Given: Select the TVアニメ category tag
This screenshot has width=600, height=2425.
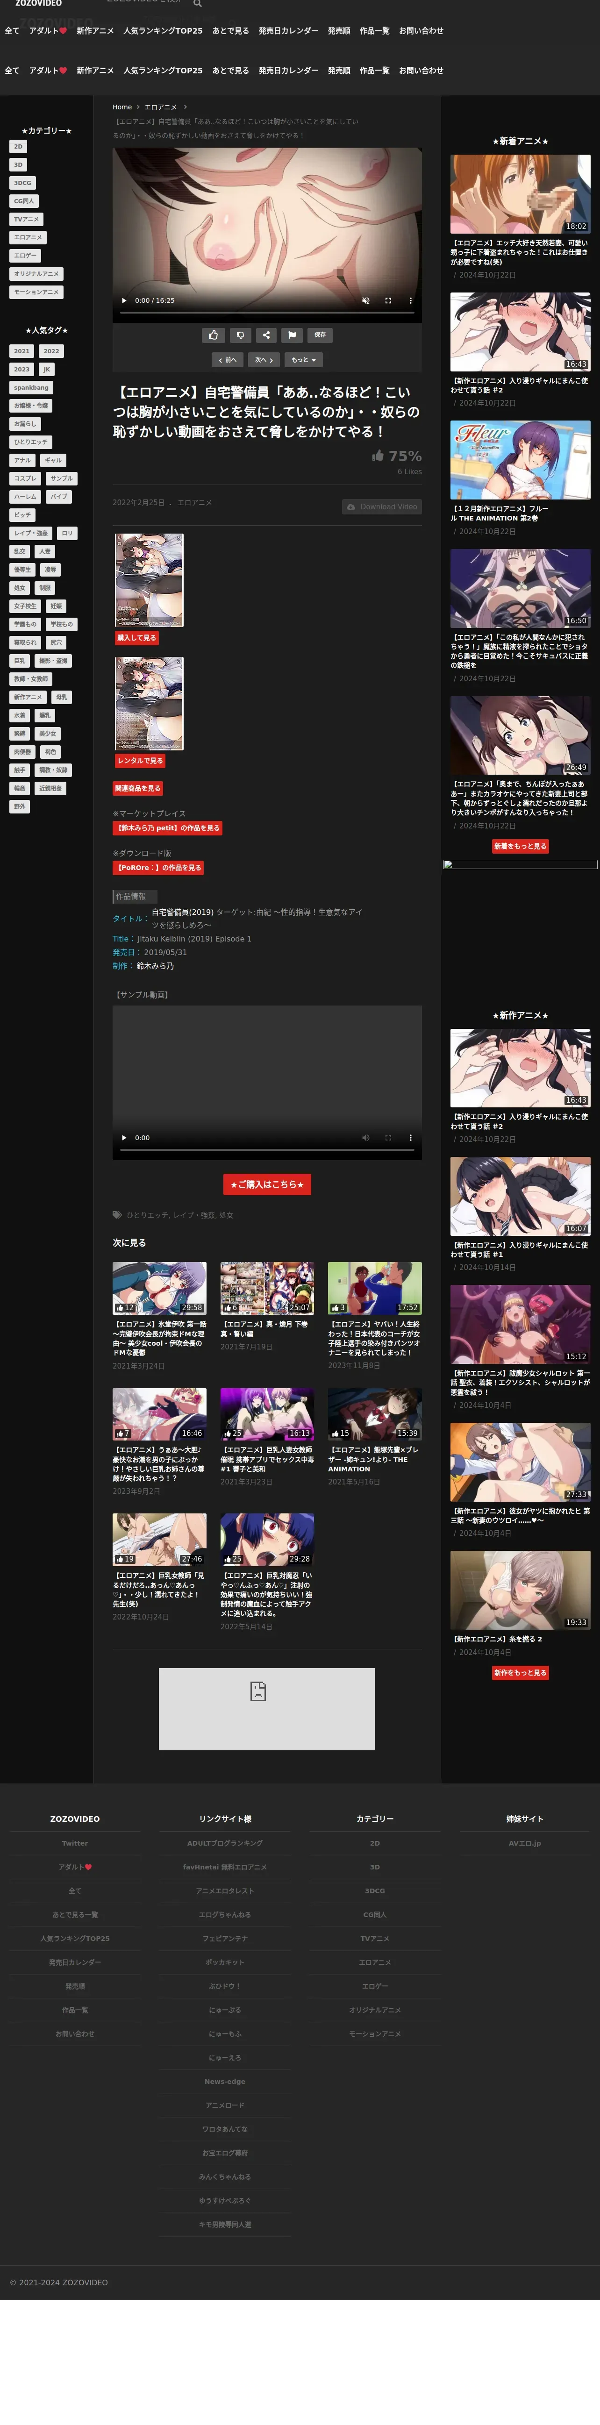Looking at the screenshot, I should [x=26, y=219].
